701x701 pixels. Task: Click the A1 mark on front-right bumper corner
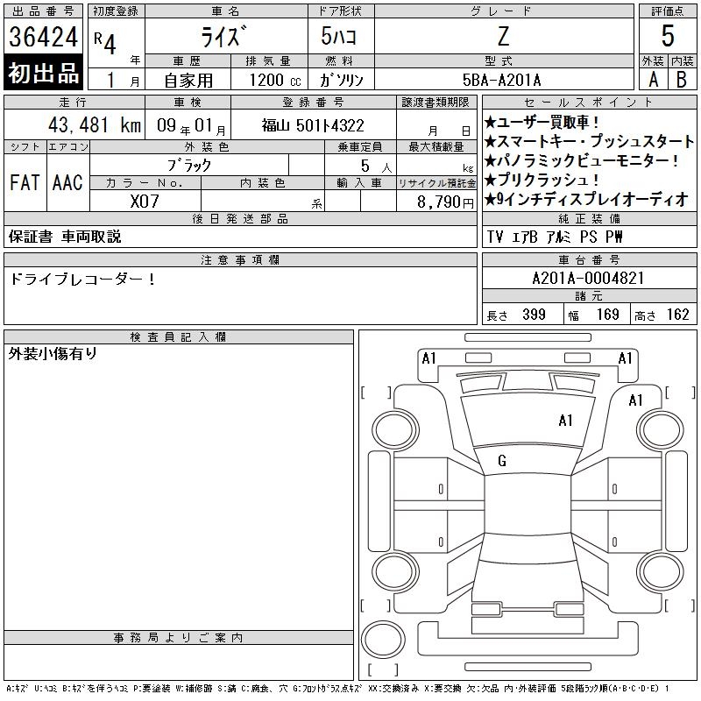point(625,358)
